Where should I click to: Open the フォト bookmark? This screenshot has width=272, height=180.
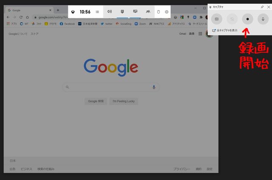37,24
